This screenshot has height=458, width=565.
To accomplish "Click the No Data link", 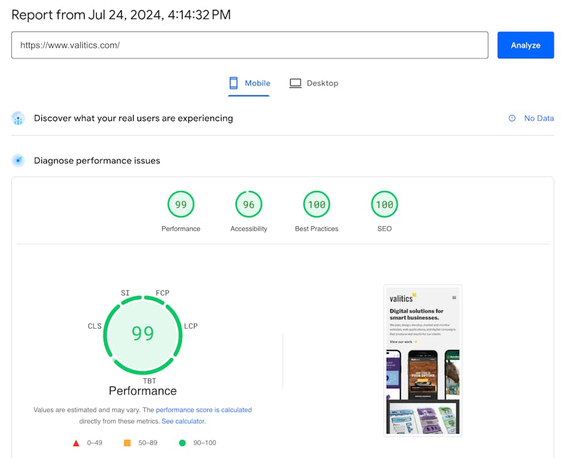I will (539, 118).
